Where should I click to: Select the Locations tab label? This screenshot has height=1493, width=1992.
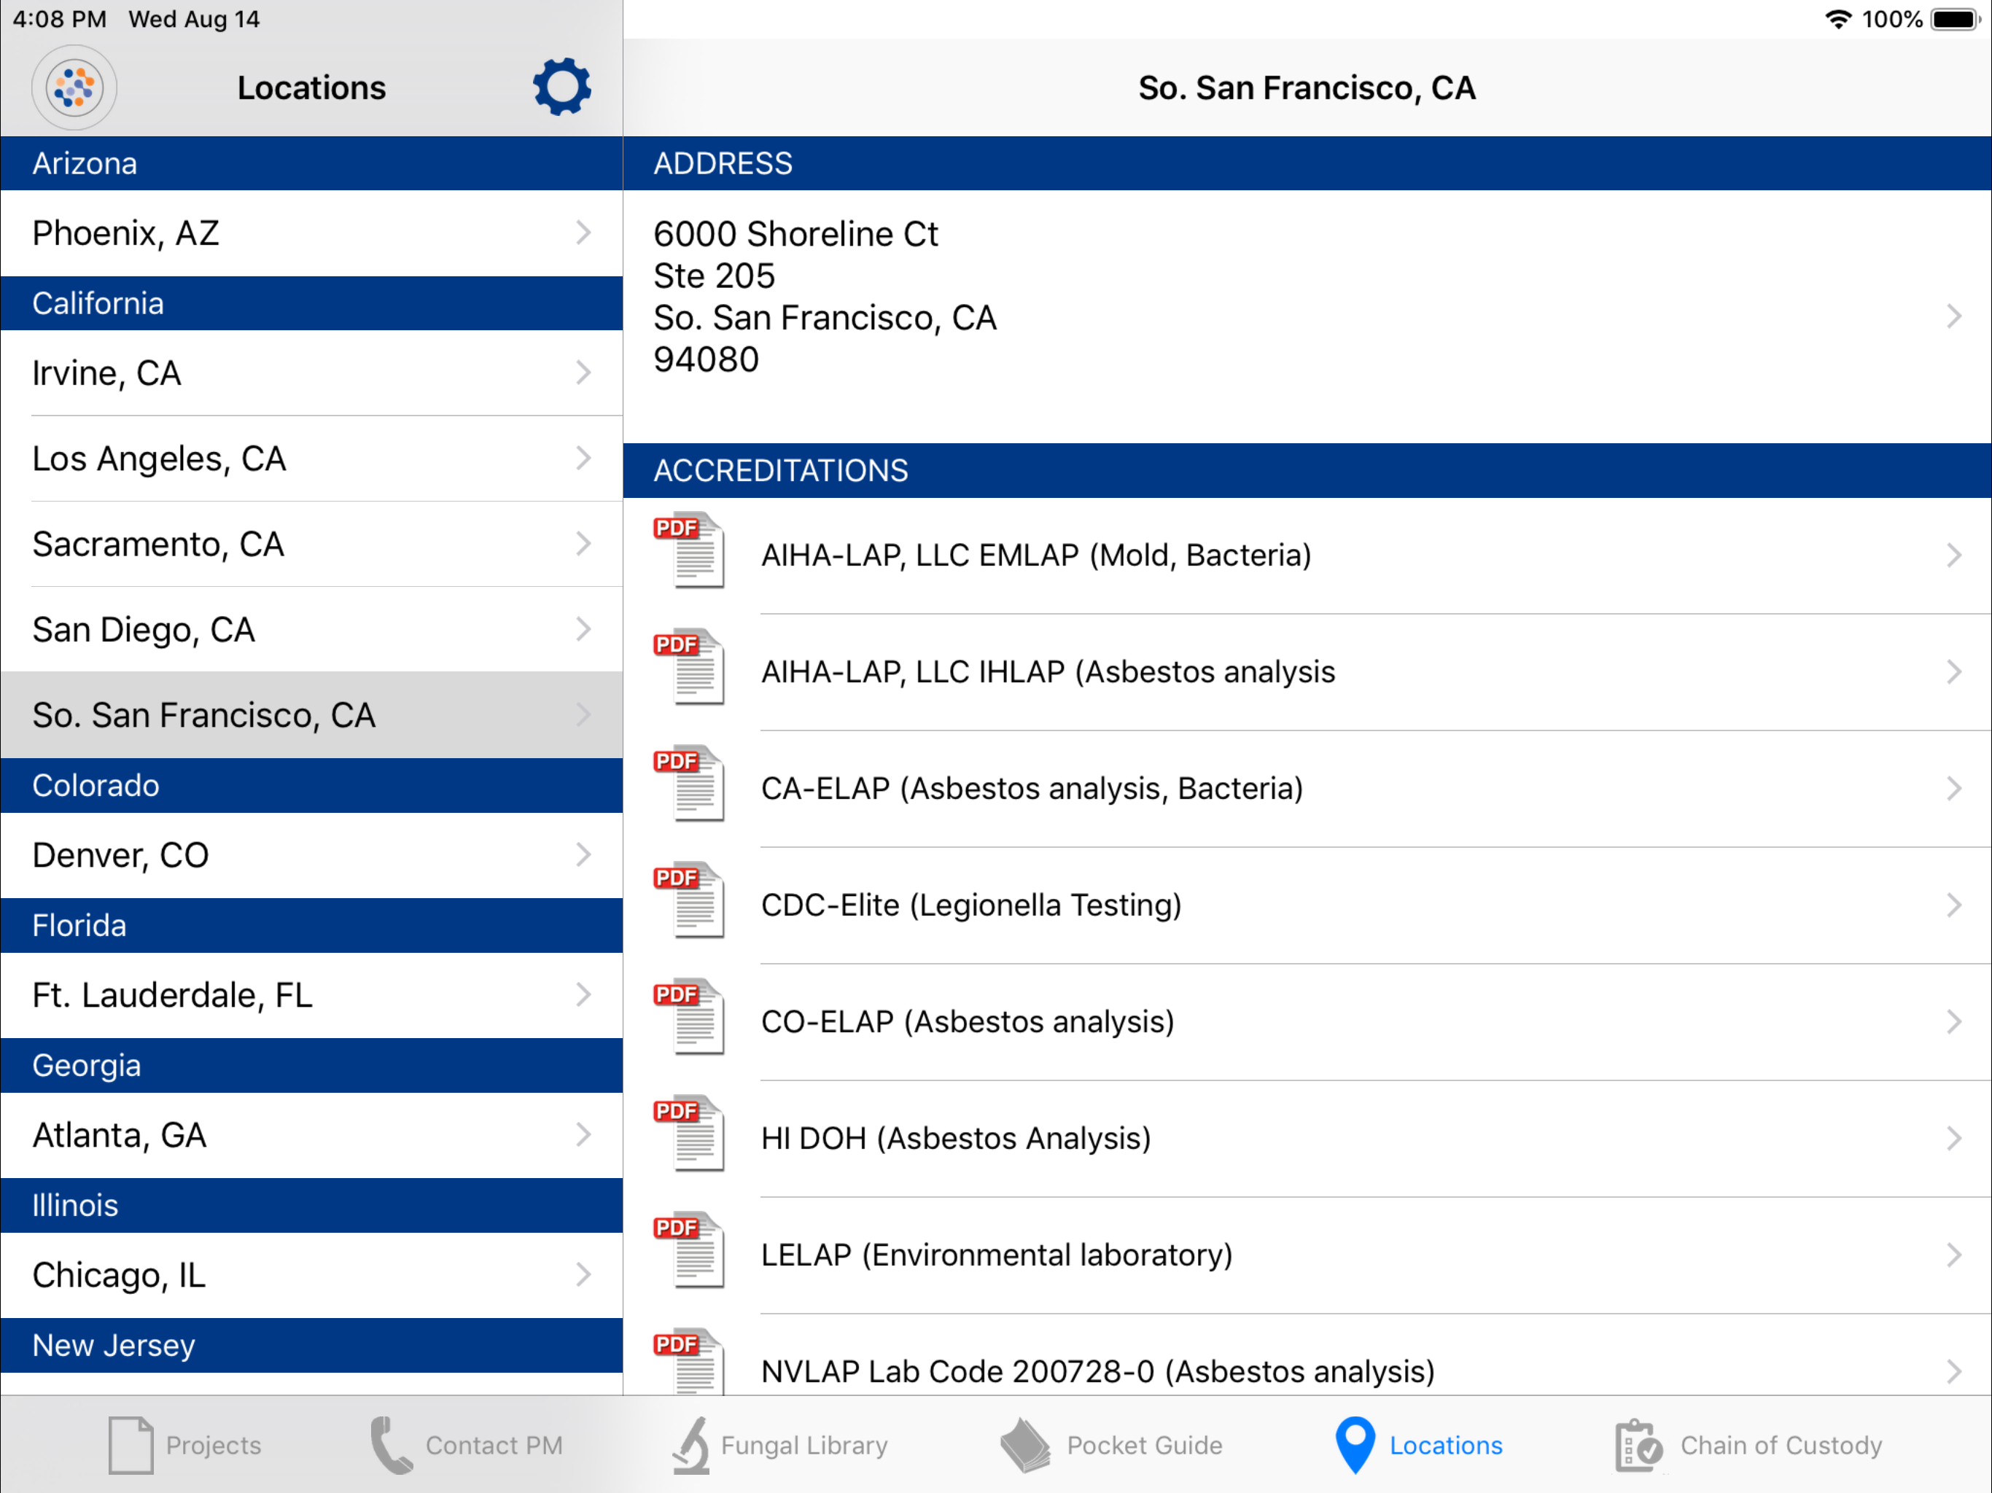click(x=1445, y=1446)
